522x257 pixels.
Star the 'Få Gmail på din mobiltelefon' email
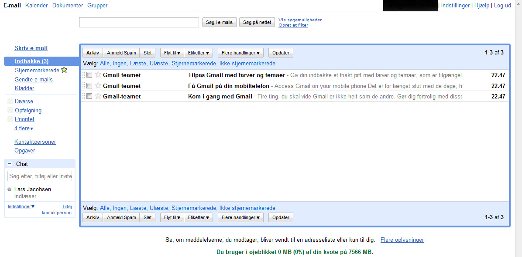coord(98,86)
